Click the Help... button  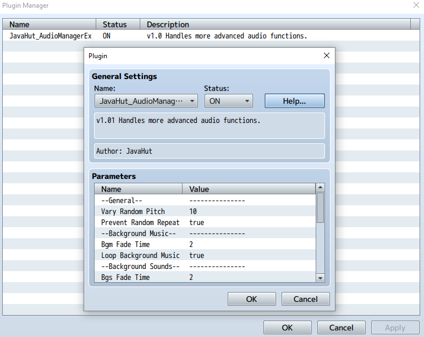pyautogui.click(x=294, y=101)
